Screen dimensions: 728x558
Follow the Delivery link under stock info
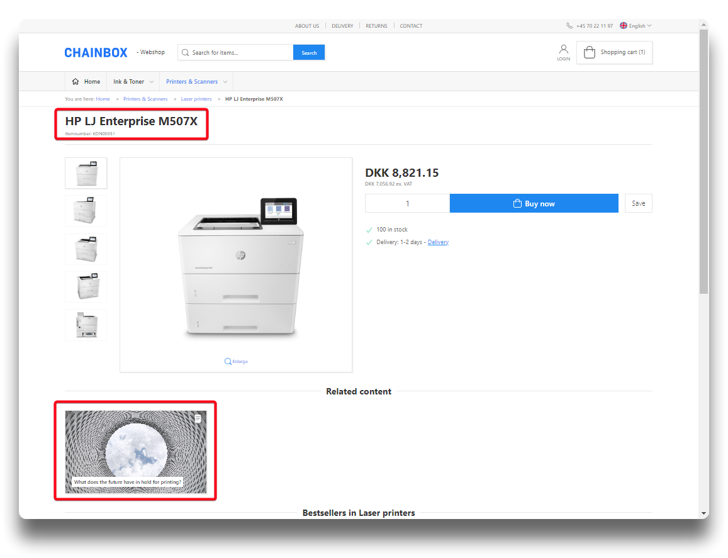[x=438, y=242]
